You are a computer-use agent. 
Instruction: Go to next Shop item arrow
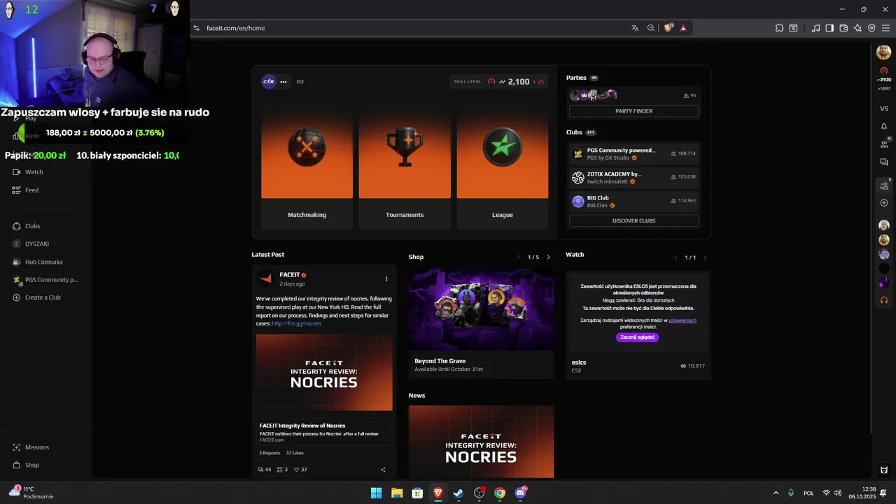548,257
